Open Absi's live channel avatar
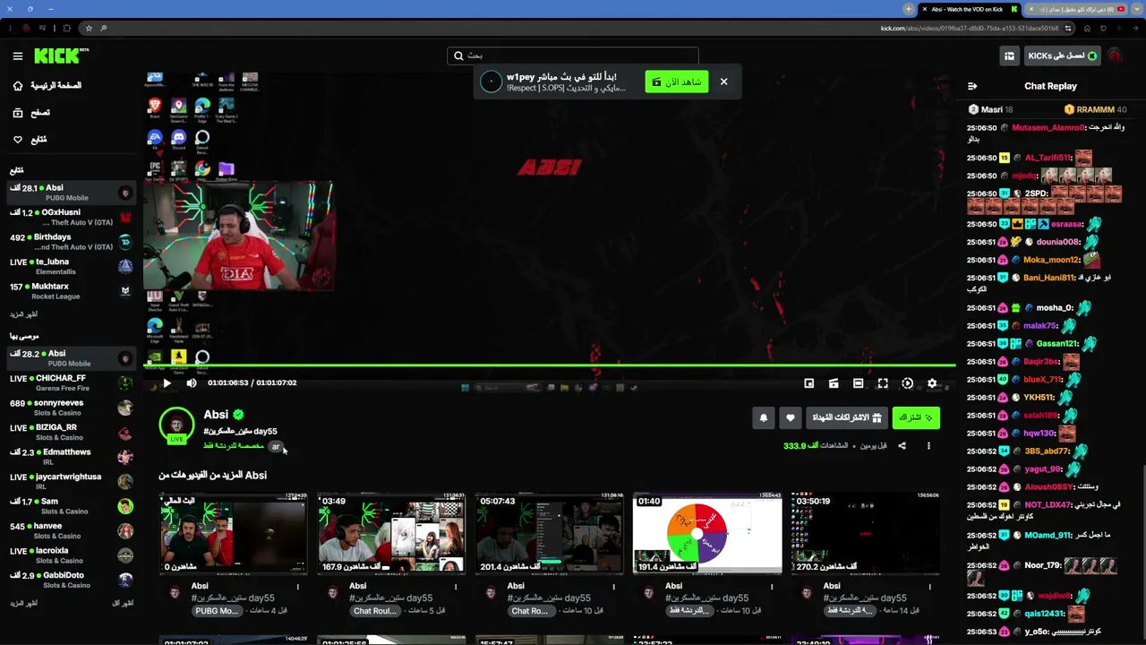 176,426
